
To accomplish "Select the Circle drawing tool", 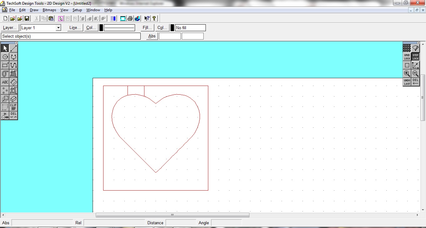I will pyautogui.click(x=5, y=57).
